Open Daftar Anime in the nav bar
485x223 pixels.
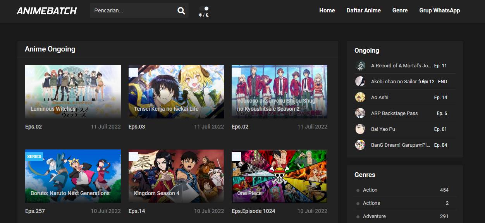click(363, 10)
